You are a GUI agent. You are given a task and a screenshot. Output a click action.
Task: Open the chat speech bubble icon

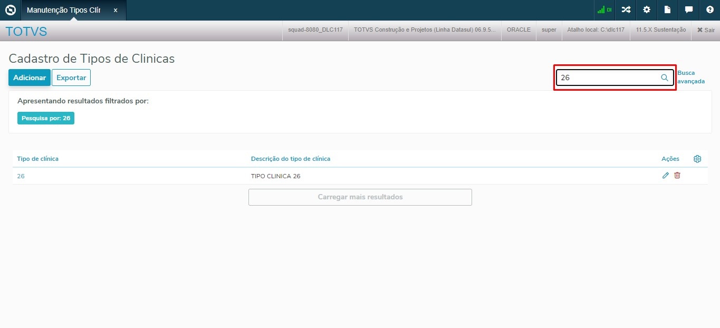click(x=689, y=10)
